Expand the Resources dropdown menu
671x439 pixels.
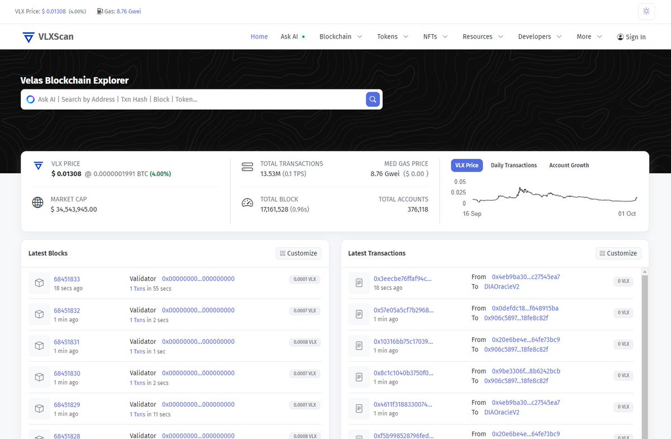click(x=483, y=36)
